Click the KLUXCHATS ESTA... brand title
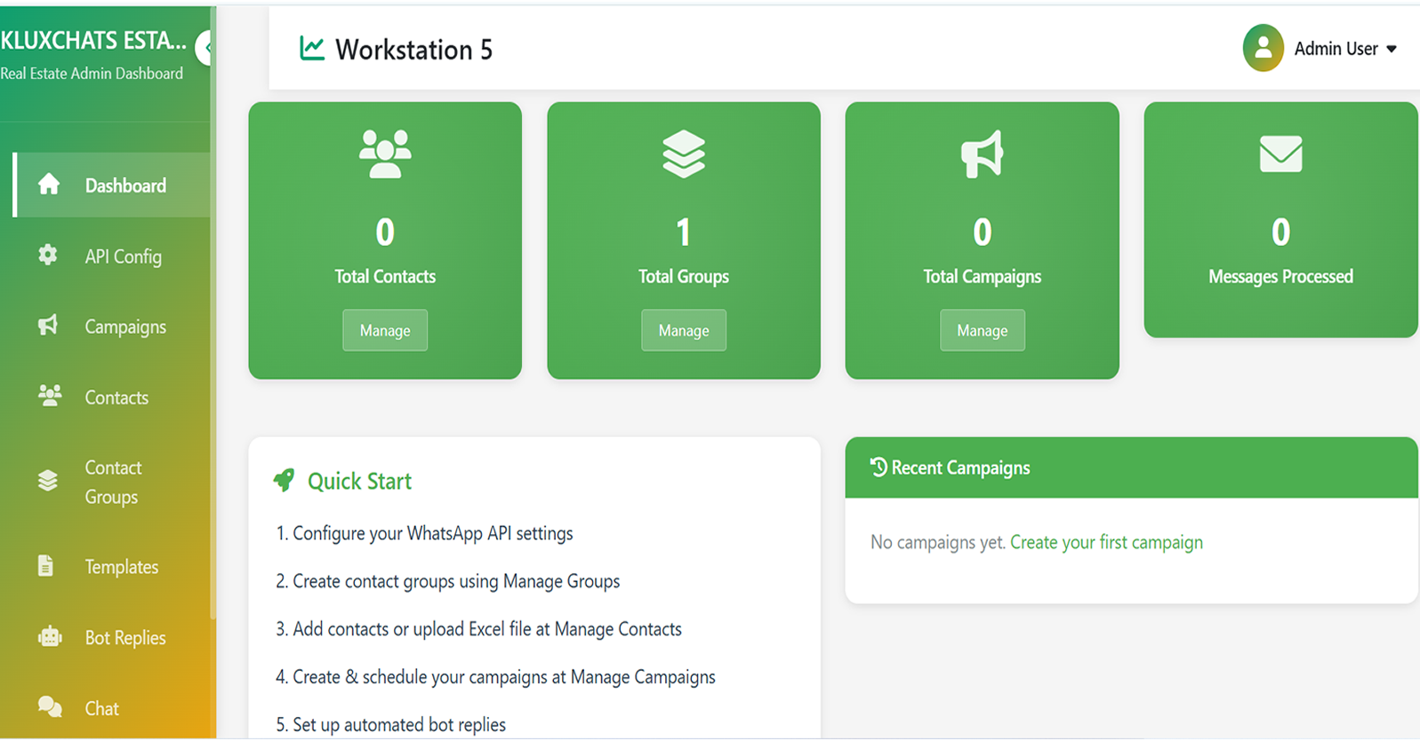 [x=93, y=40]
